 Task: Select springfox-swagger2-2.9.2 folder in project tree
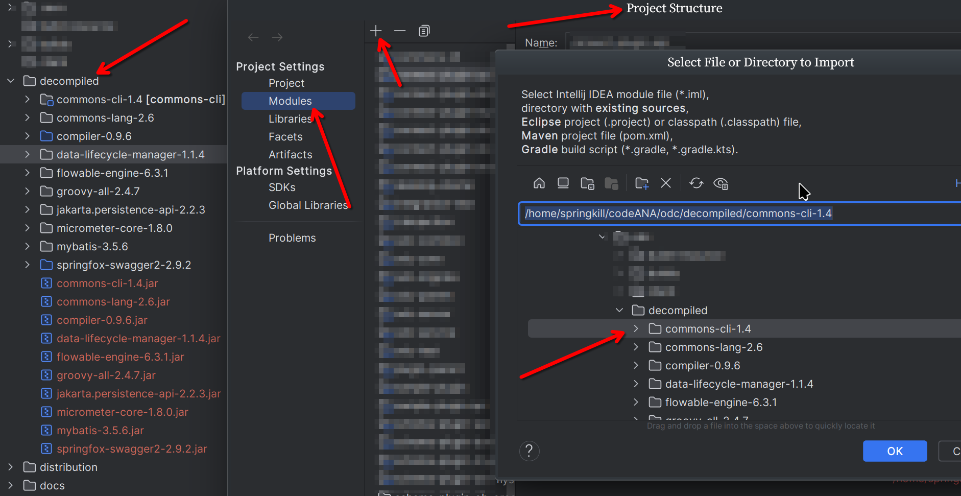(x=124, y=265)
